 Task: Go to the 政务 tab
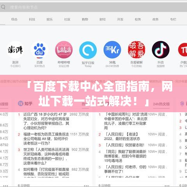click(x=155, y=19)
